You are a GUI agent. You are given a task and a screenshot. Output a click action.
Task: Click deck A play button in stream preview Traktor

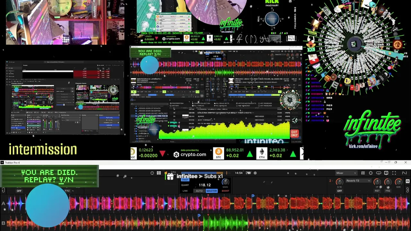coord(134,92)
